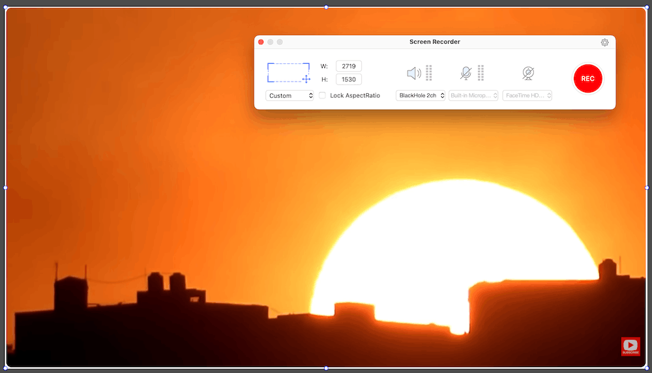Click the bottom center selection resize handle
The width and height of the screenshot is (652, 373).
(326, 368)
